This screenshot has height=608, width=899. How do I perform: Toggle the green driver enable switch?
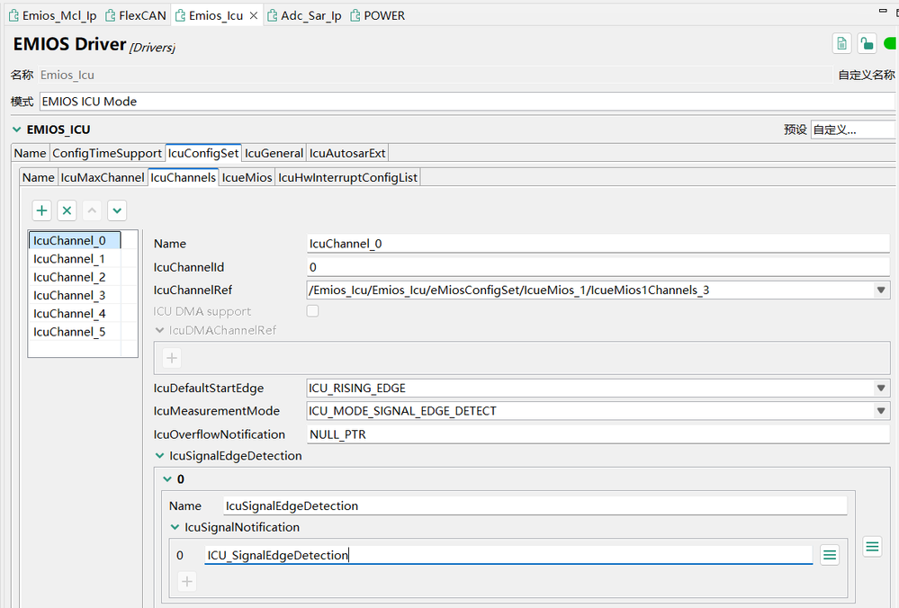(891, 44)
